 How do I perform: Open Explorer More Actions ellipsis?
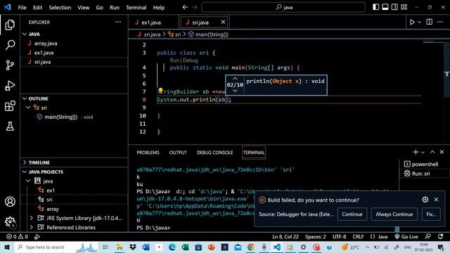pos(118,22)
